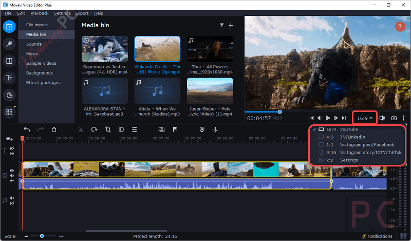Add a track with the plus-list icon

tap(9, 138)
